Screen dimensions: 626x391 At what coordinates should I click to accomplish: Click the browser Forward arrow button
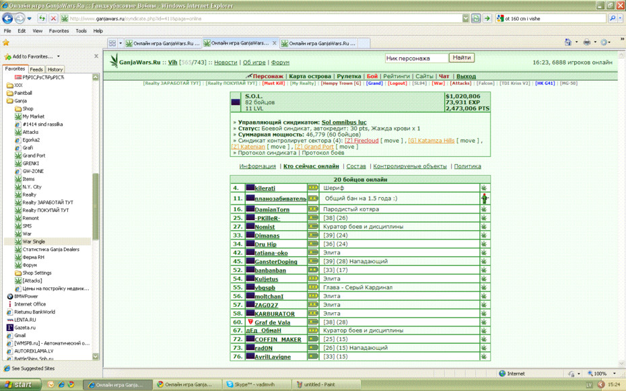19,18
